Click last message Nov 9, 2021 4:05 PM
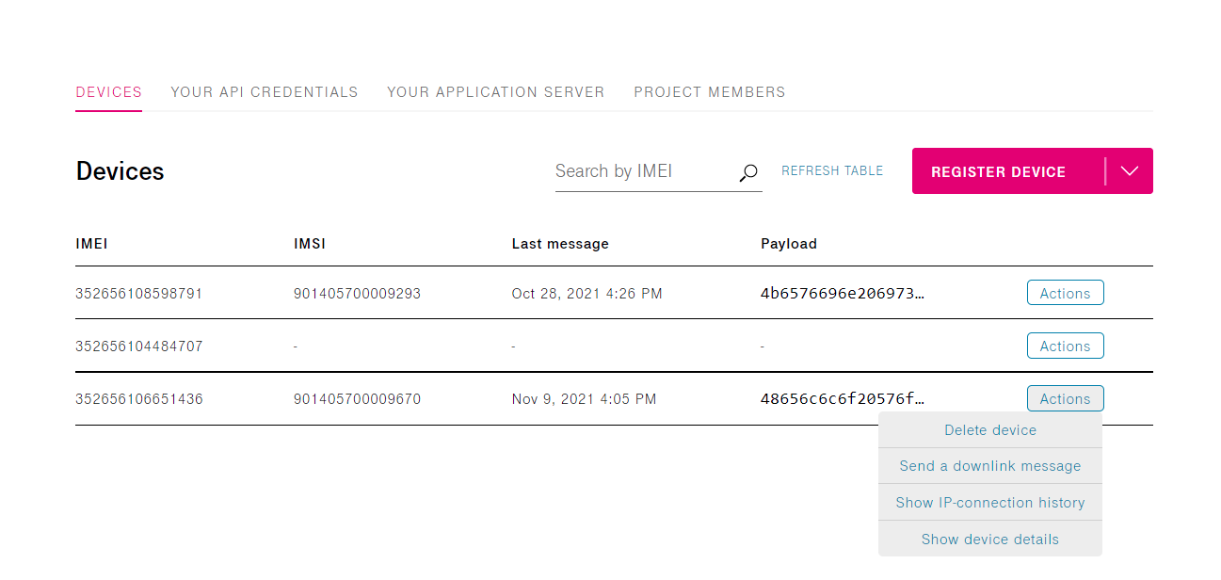This screenshot has height=580, width=1221. [x=585, y=399]
